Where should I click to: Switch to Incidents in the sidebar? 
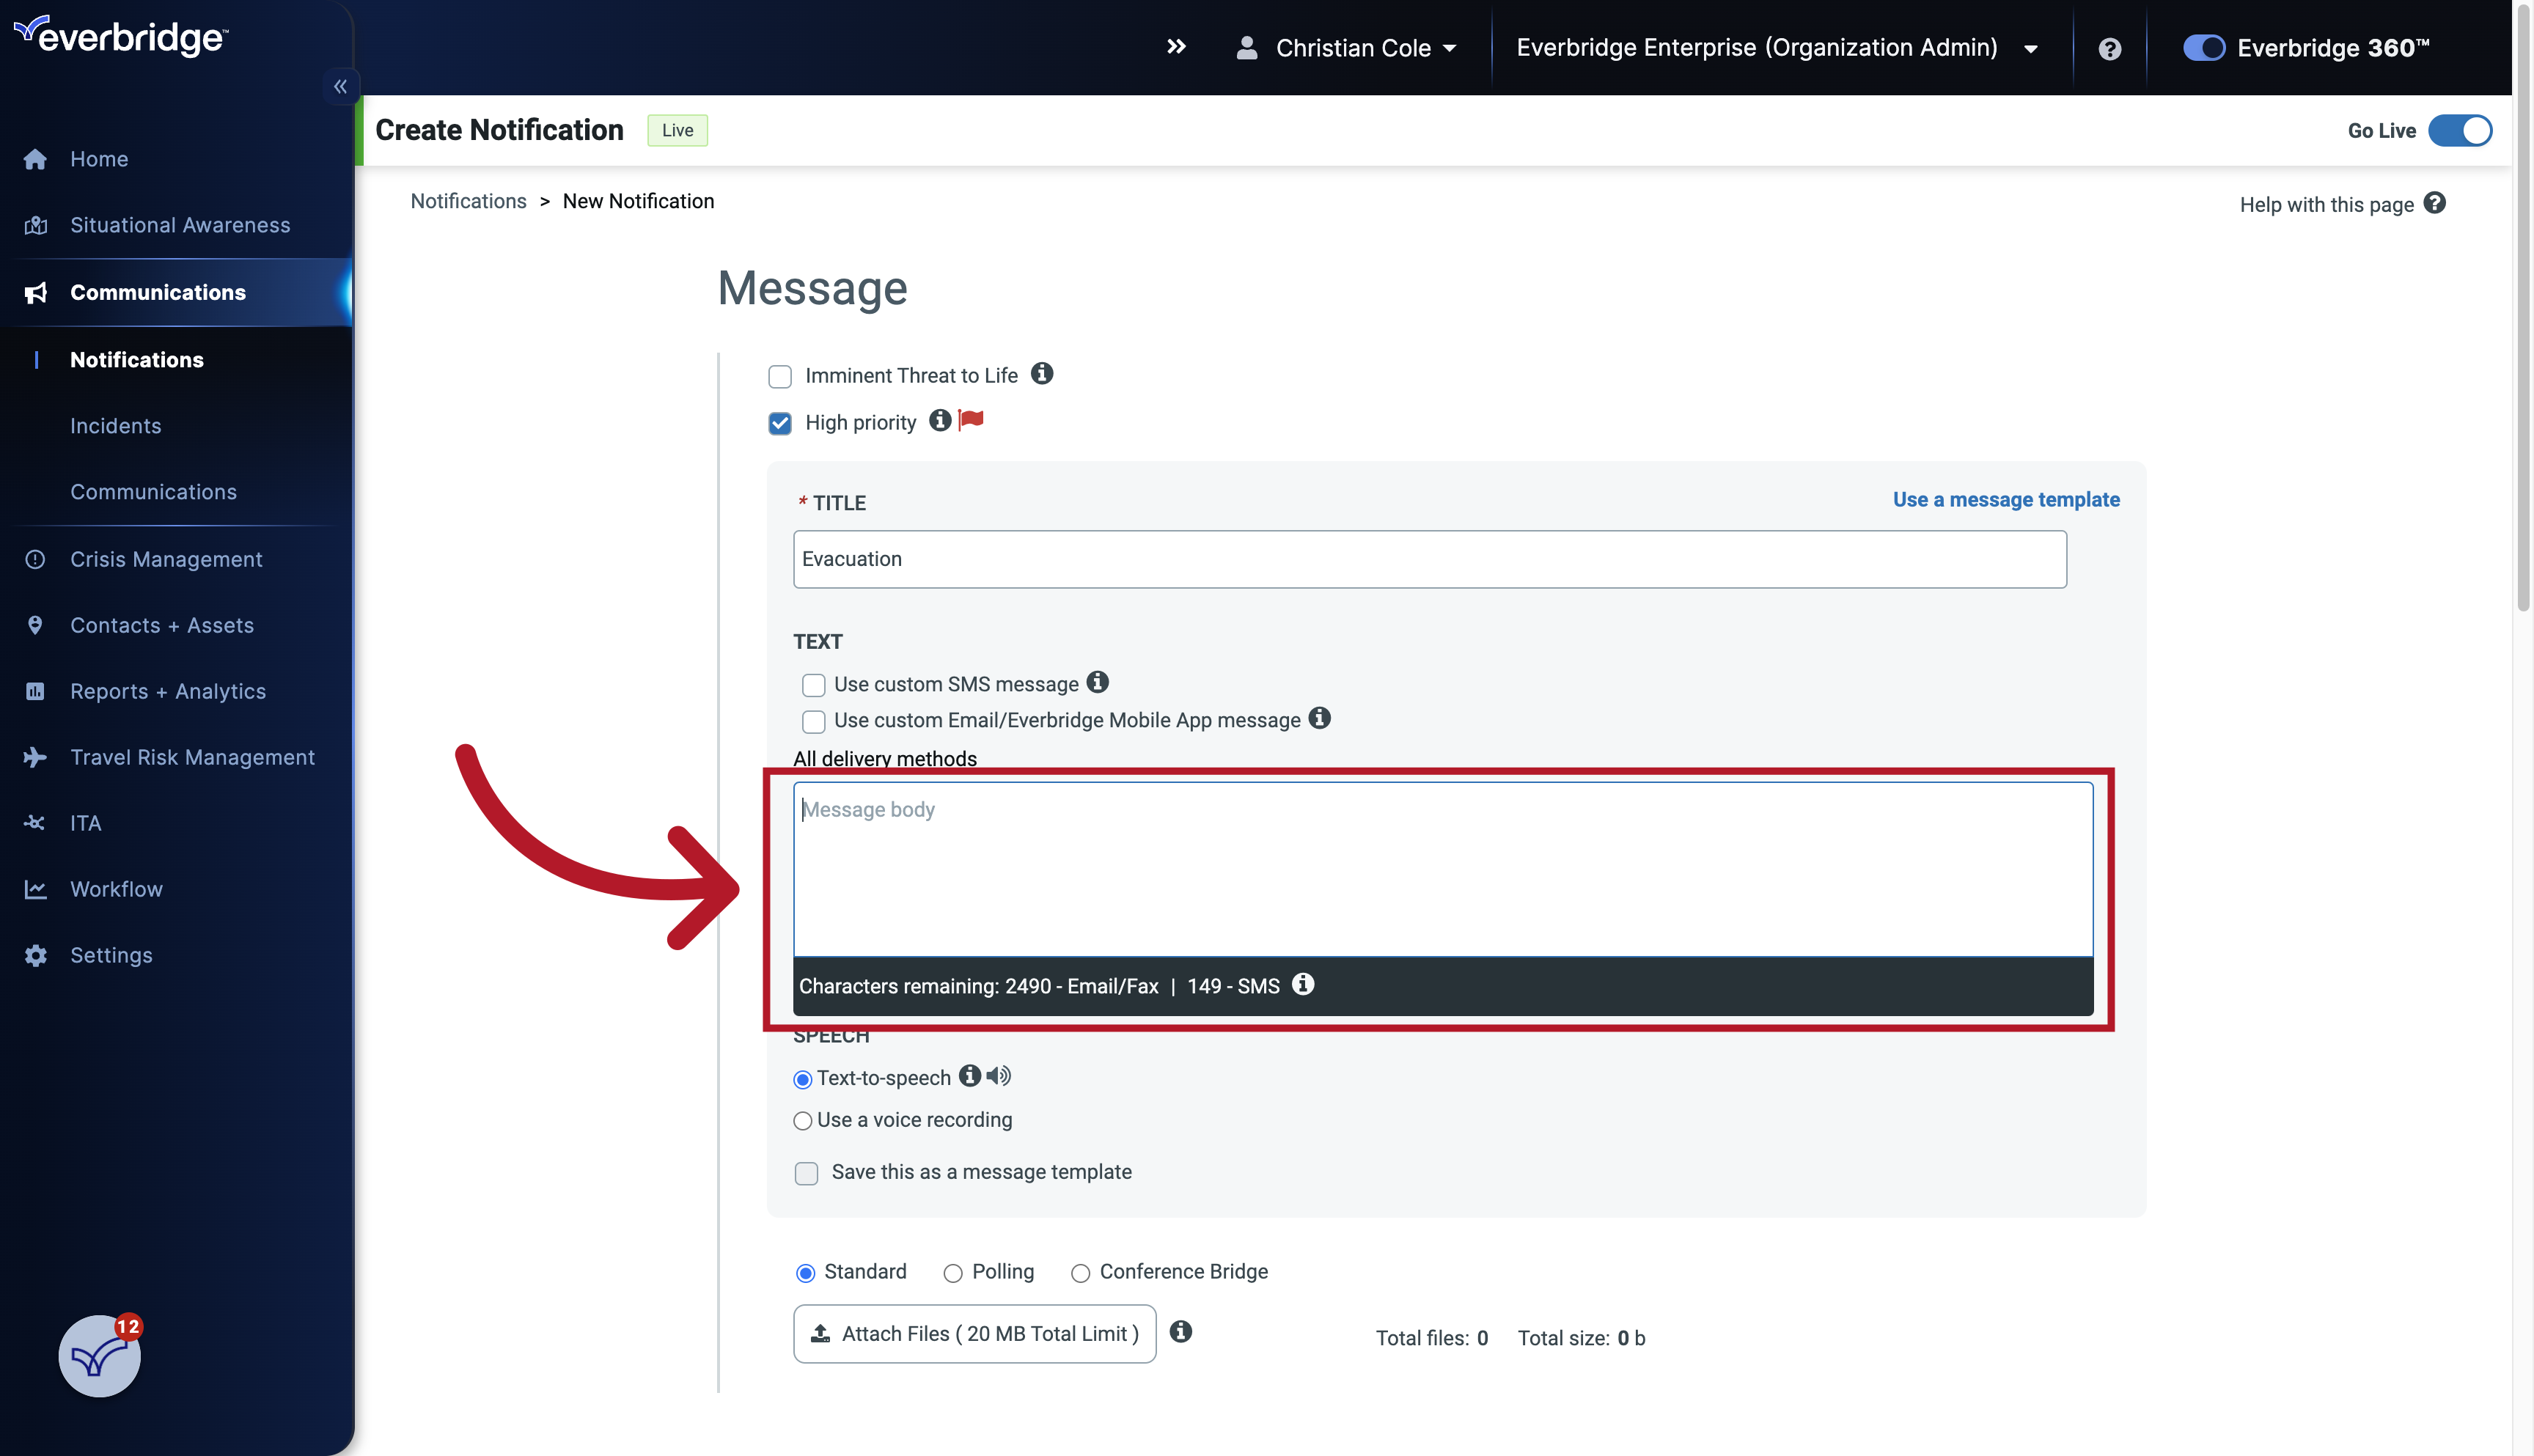(115, 425)
